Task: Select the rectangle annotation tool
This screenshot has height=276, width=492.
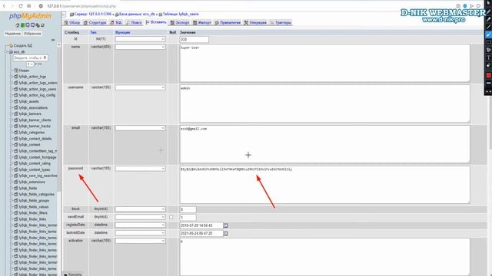Action: pyautogui.click(x=488, y=42)
